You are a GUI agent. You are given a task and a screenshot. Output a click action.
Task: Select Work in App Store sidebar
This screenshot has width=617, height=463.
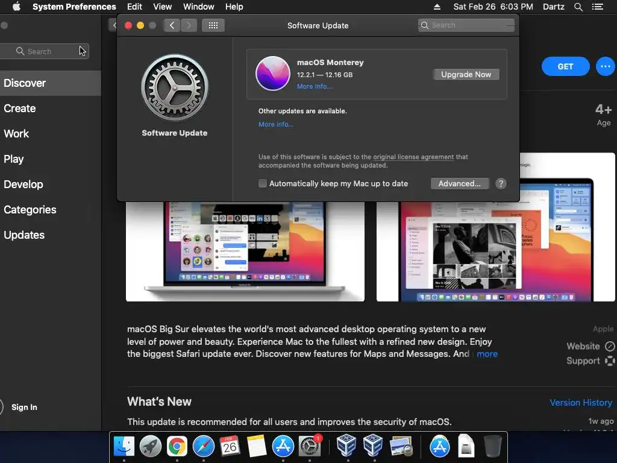(x=51, y=133)
